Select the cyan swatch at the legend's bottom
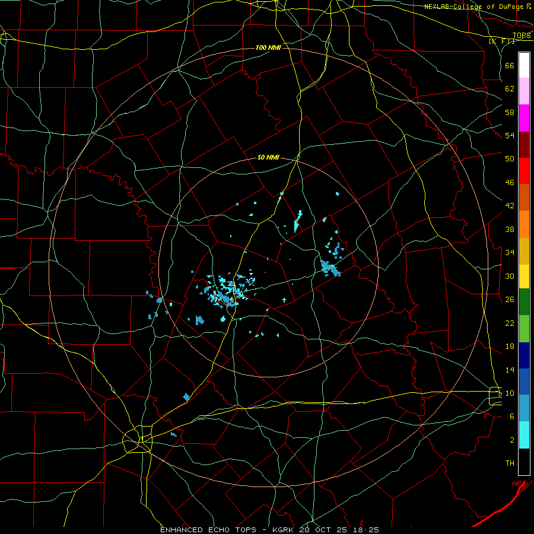This screenshot has height=534, width=534. click(x=524, y=435)
